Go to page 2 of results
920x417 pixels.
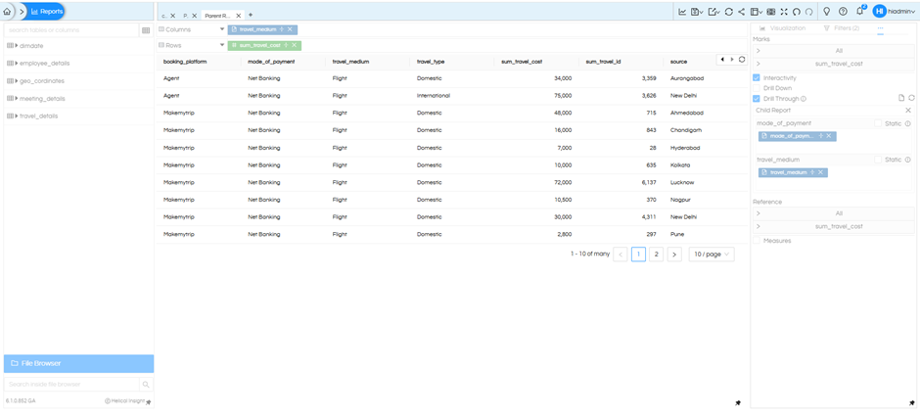tap(657, 255)
